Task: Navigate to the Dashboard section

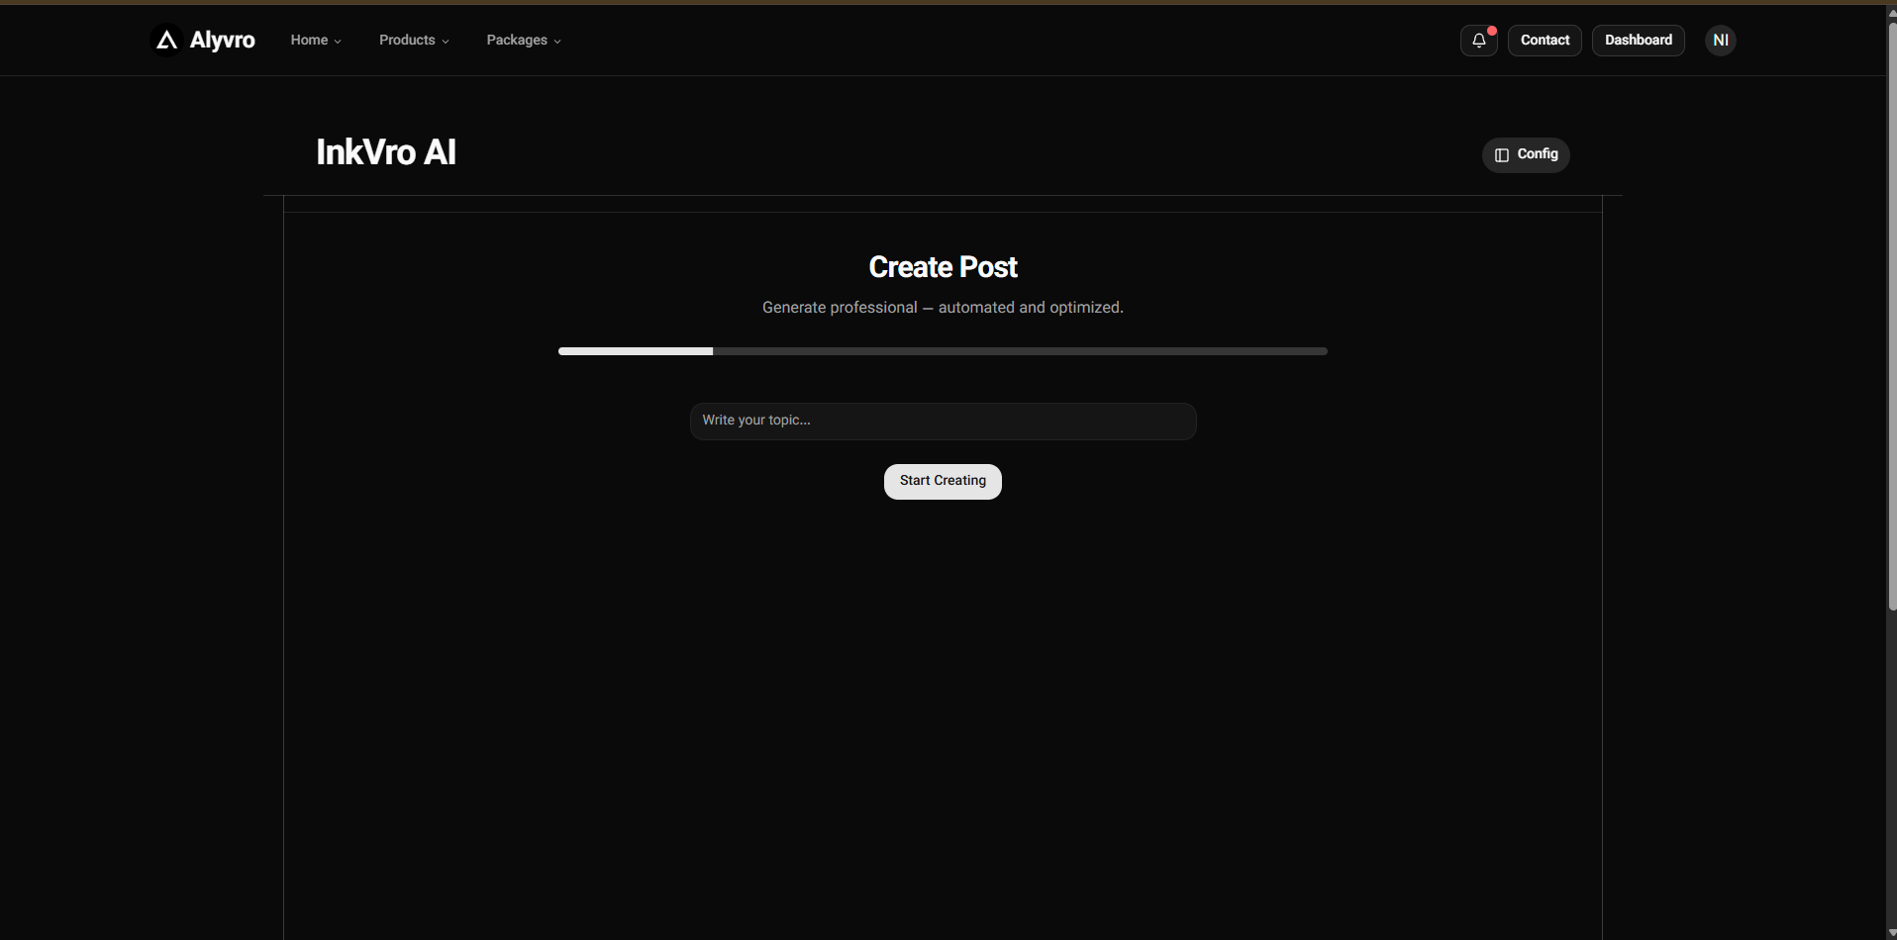Action: coord(1638,41)
